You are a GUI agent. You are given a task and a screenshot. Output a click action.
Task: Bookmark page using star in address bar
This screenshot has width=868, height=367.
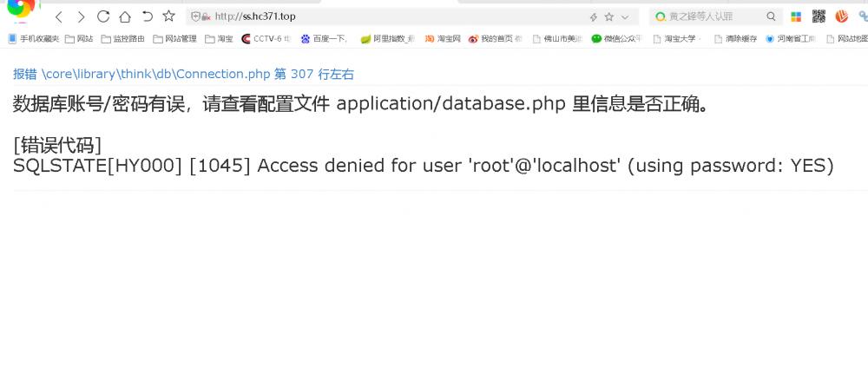tap(609, 17)
